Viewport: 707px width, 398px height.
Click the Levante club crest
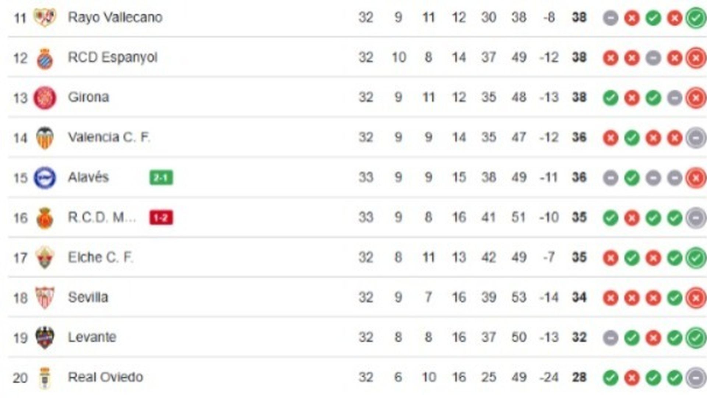click(x=44, y=337)
